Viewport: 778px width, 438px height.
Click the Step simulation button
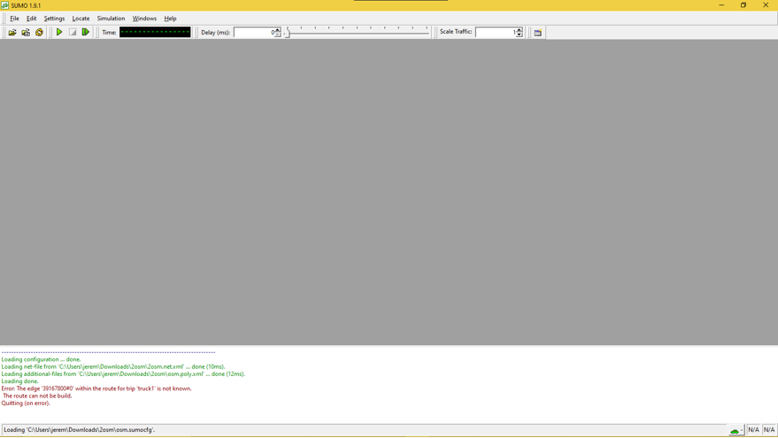click(x=86, y=33)
